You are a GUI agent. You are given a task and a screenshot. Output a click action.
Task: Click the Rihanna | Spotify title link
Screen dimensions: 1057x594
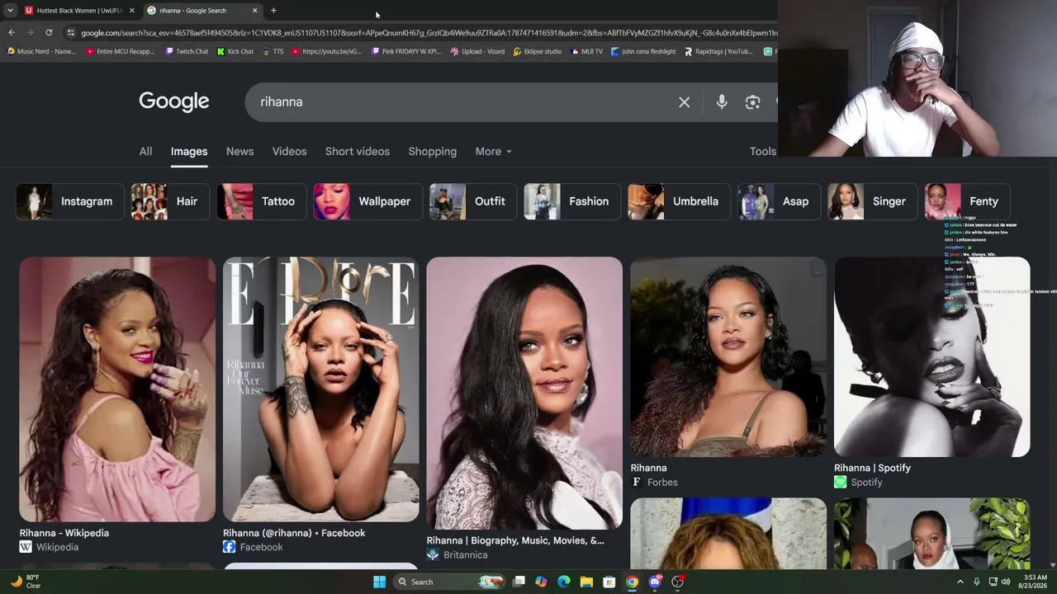click(872, 468)
